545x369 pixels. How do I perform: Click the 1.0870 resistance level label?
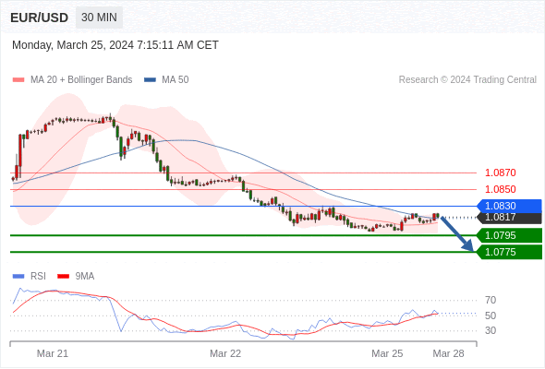coord(500,173)
